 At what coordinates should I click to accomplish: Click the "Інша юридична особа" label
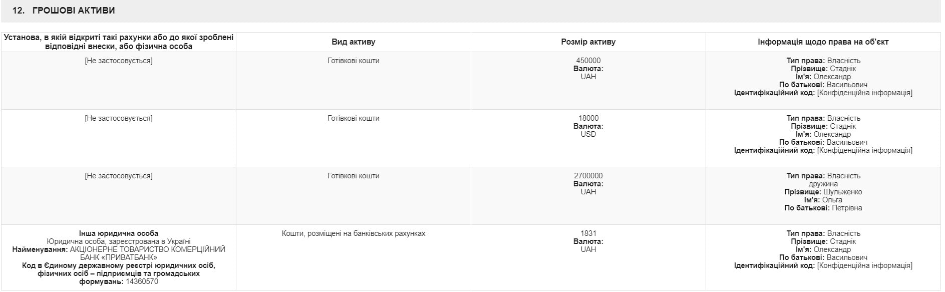tap(118, 233)
